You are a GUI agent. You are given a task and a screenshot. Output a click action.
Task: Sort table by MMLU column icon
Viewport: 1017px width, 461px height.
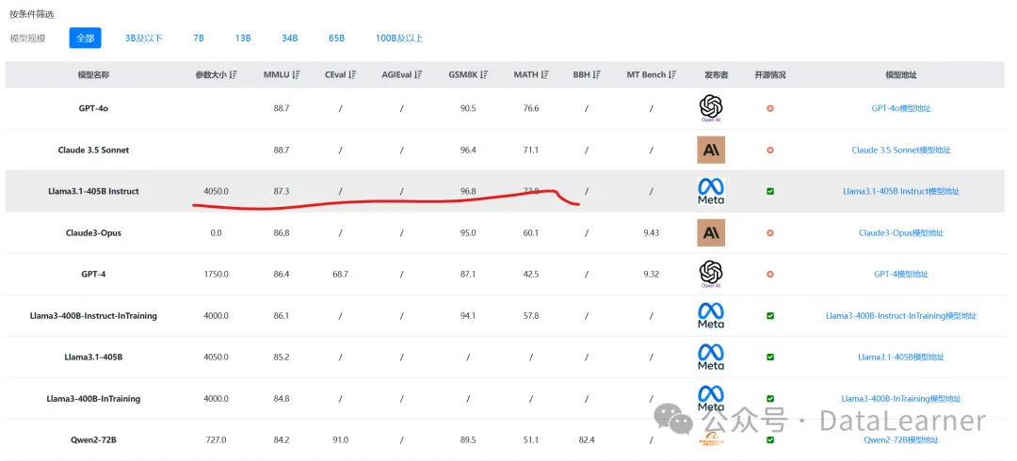point(297,75)
